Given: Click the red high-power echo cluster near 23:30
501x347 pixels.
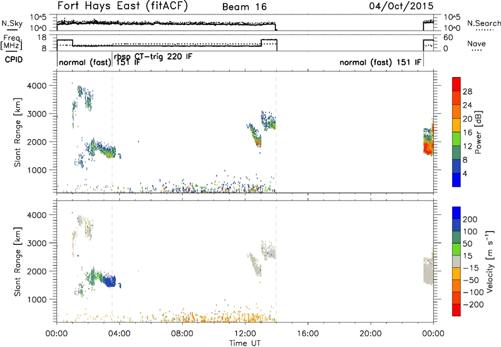Looking at the screenshot, I should coord(428,148).
